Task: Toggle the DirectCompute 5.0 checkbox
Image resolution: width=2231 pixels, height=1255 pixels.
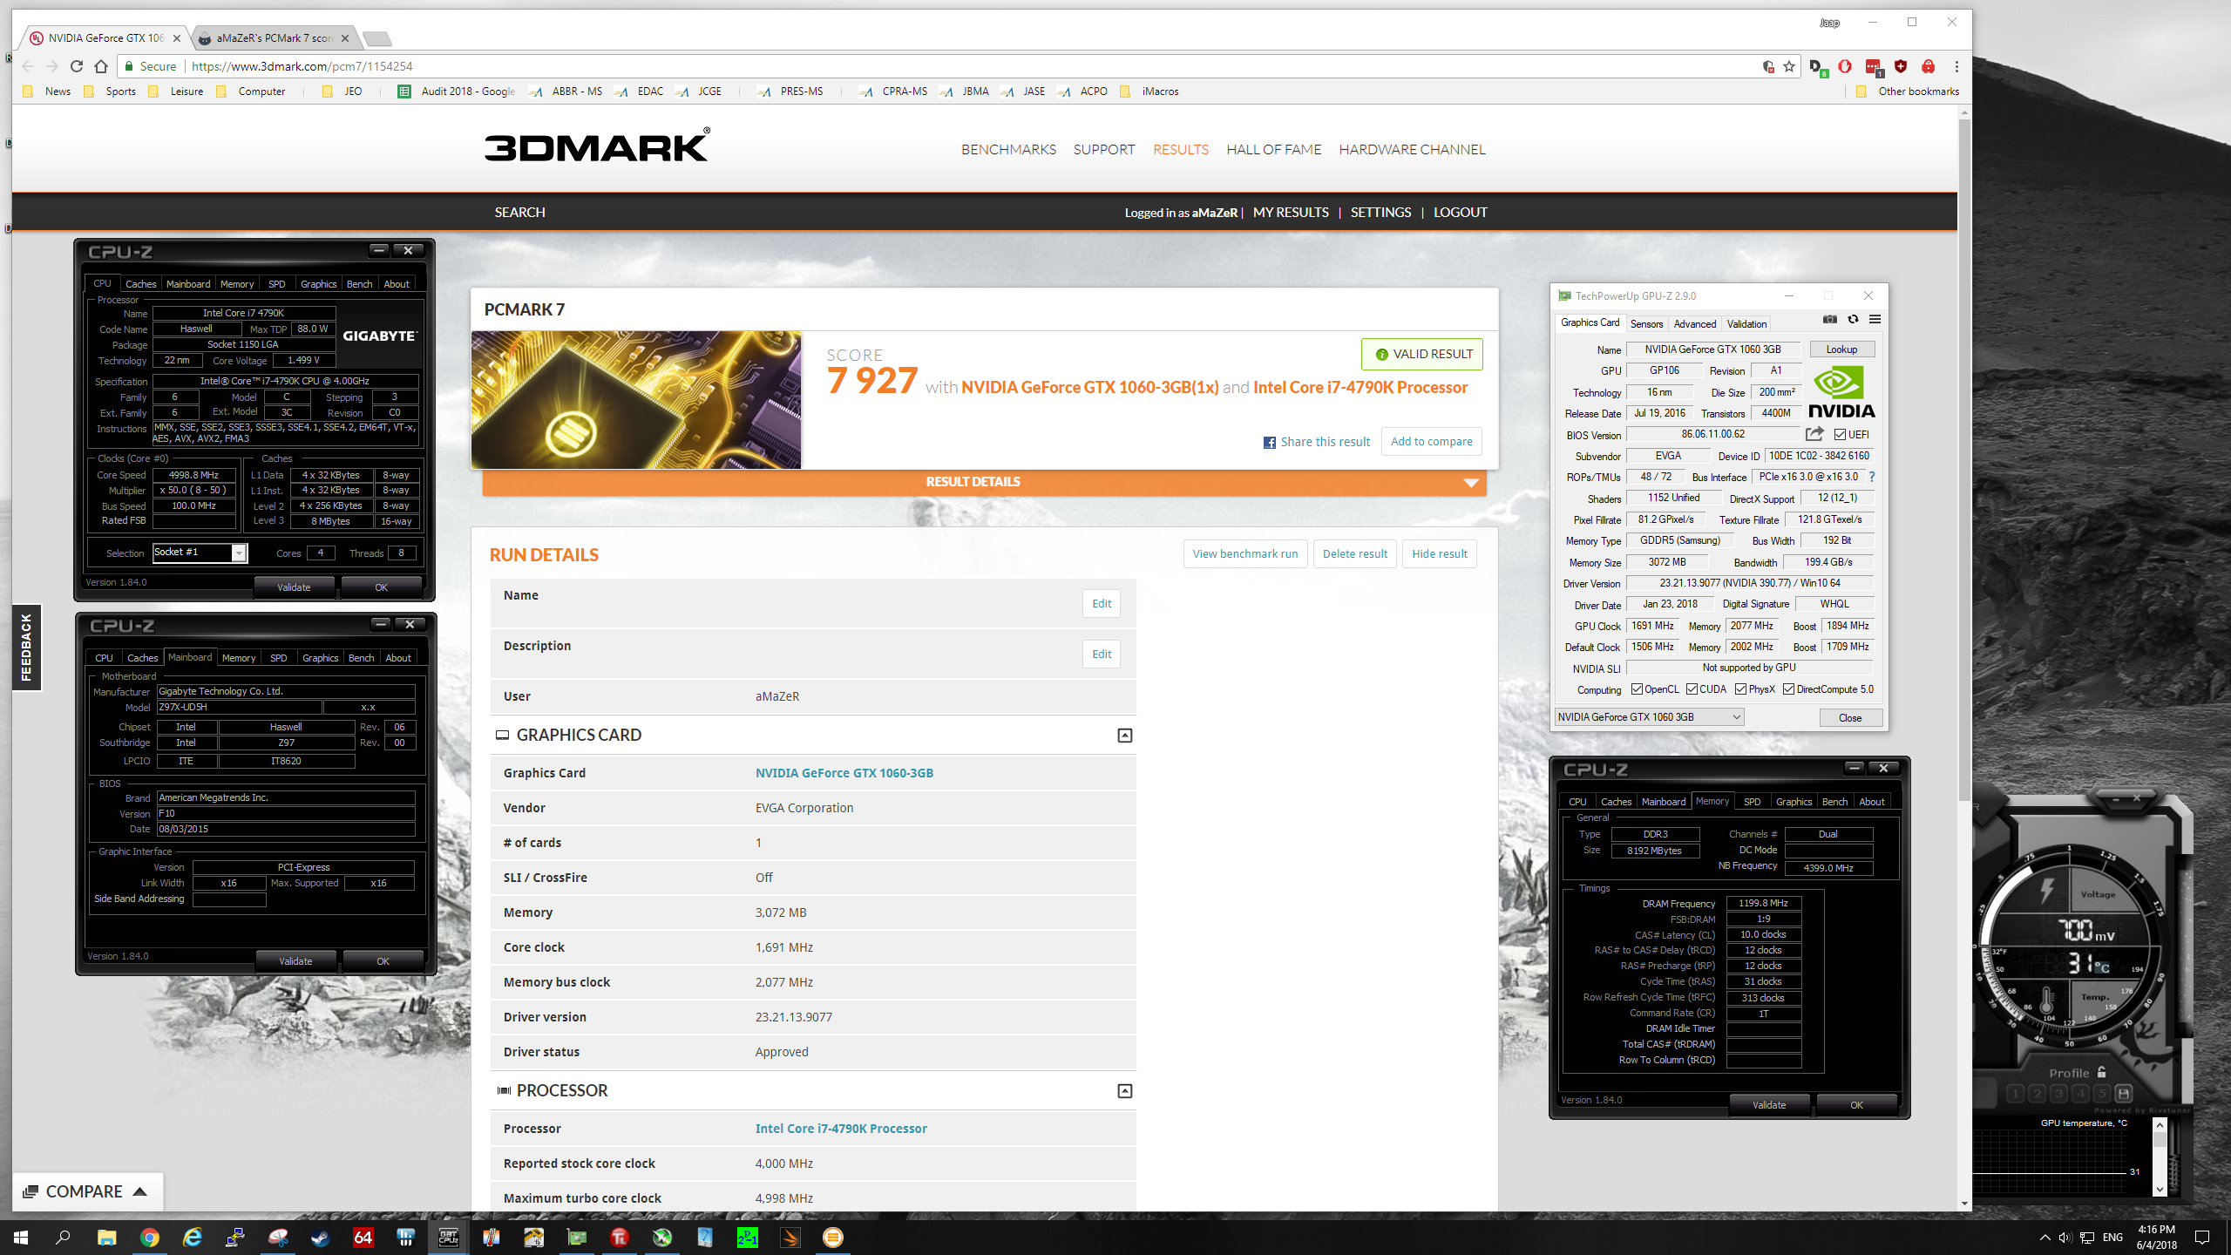Action: pyautogui.click(x=1788, y=689)
